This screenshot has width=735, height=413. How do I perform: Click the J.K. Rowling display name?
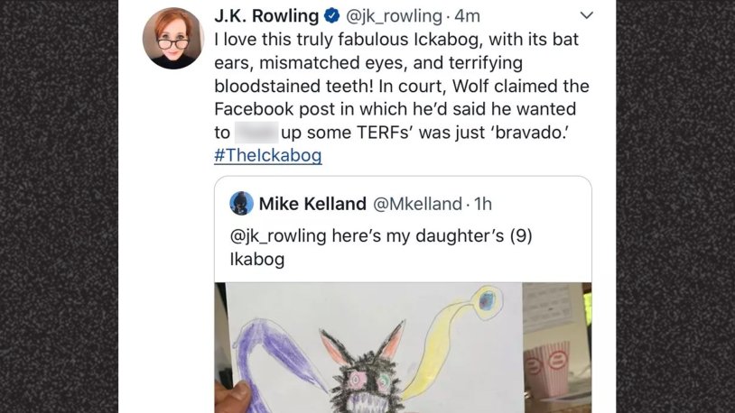(266, 17)
